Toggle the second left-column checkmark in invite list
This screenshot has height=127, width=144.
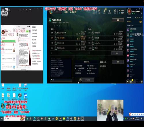pyautogui.click(x=76, y=71)
